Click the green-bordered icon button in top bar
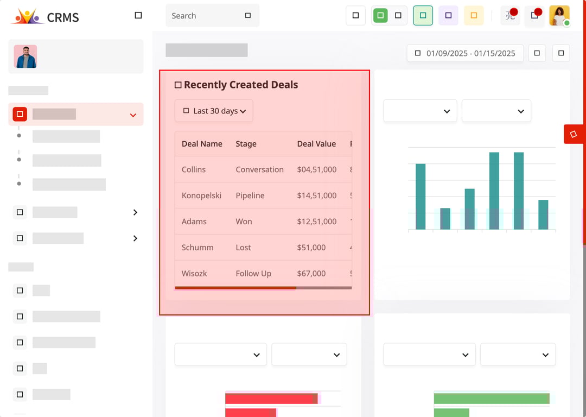 pos(423,16)
